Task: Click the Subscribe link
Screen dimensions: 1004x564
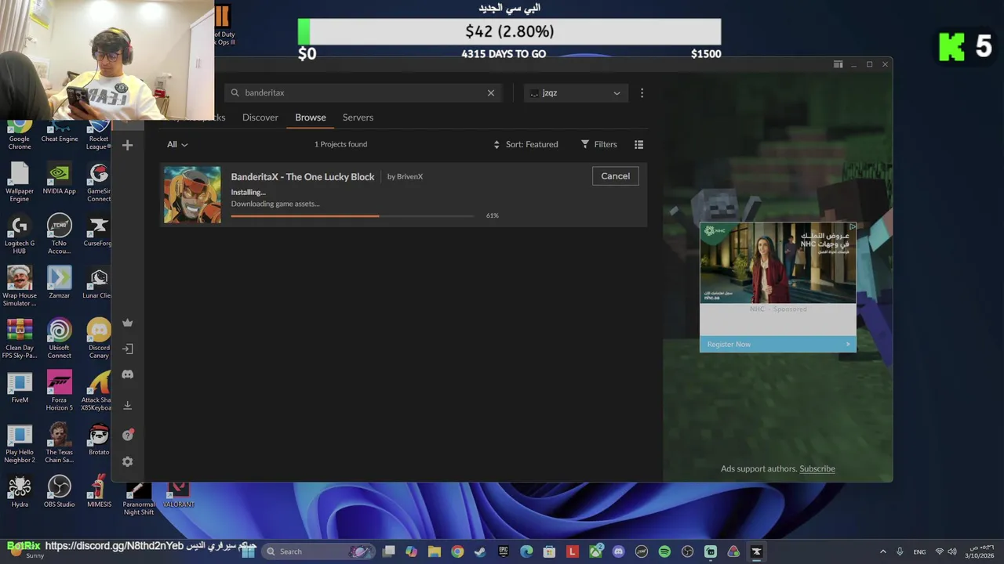Action: (x=817, y=468)
